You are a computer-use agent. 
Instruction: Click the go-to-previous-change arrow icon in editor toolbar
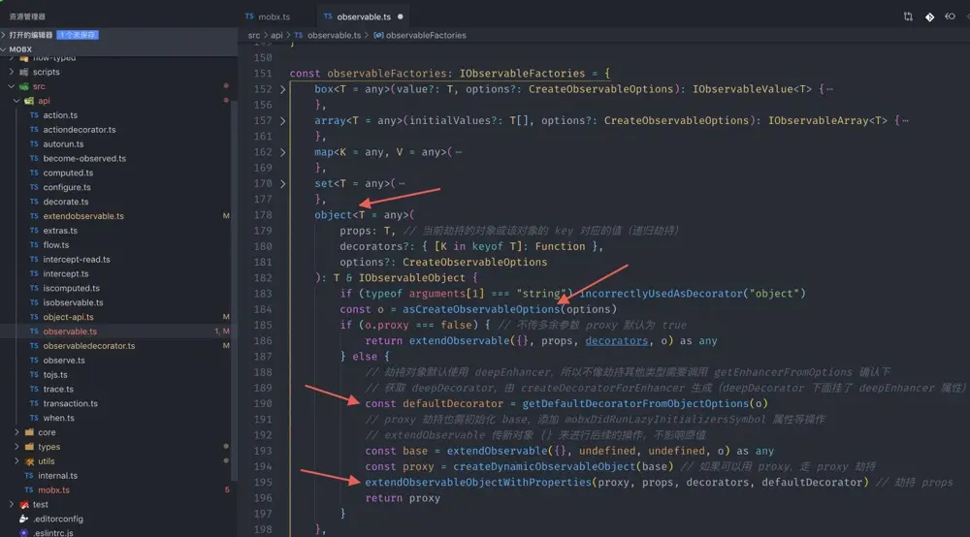(x=951, y=16)
